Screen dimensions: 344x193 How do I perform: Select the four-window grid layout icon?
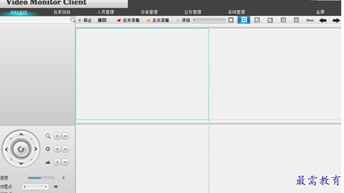click(244, 20)
